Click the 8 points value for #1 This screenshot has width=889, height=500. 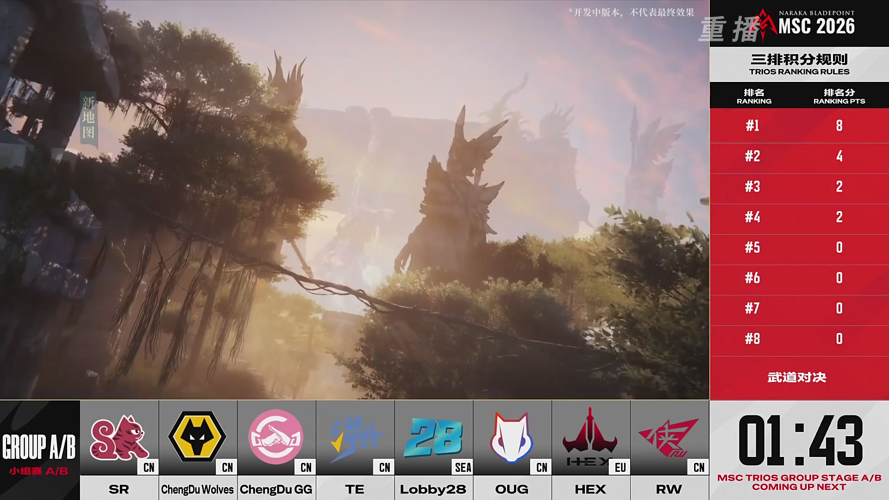click(839, 125)
